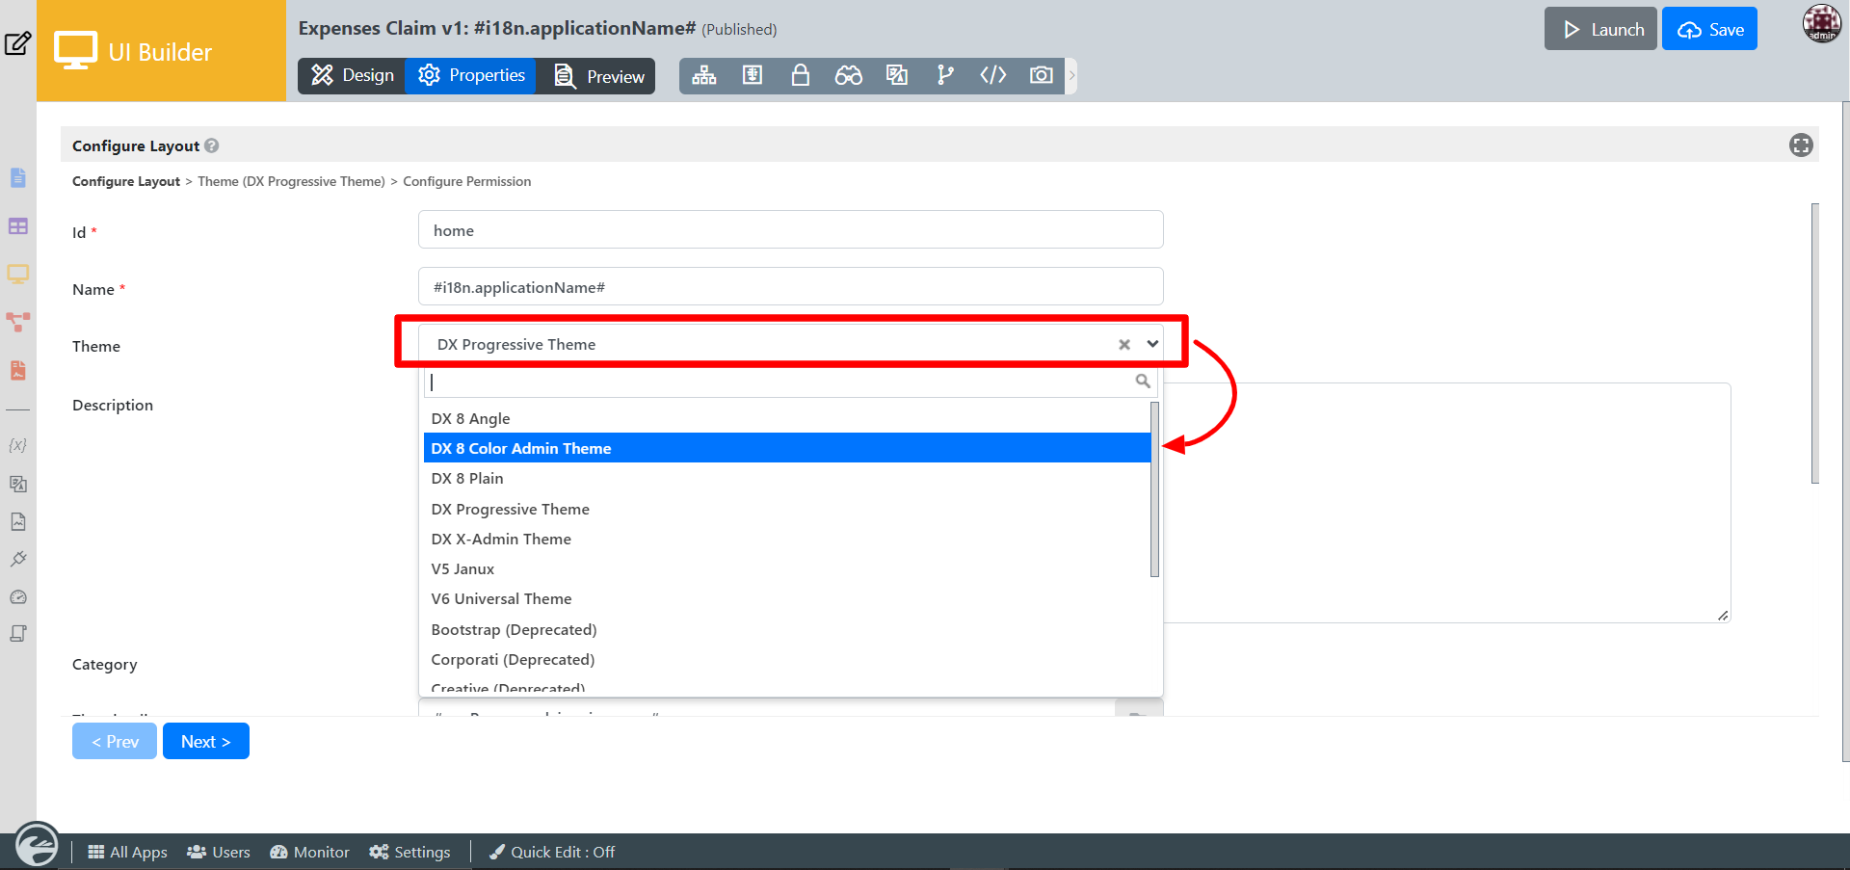1850x870 pixels.
Task: Click the Next > button
Action: (x=206, y=741)
